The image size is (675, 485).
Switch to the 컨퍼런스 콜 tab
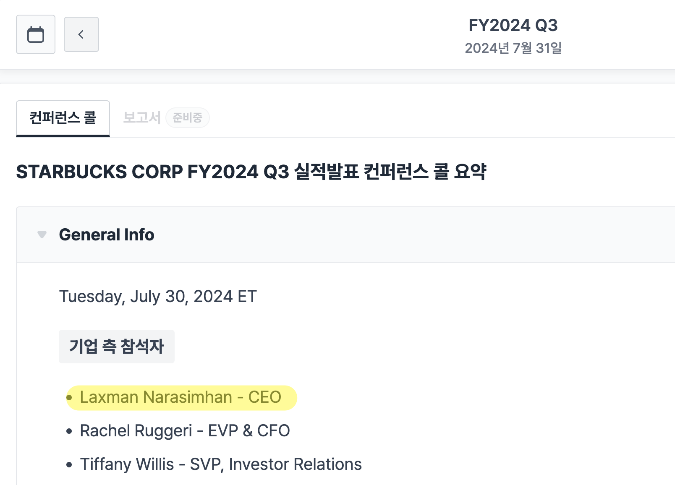[x=63, y=118]
